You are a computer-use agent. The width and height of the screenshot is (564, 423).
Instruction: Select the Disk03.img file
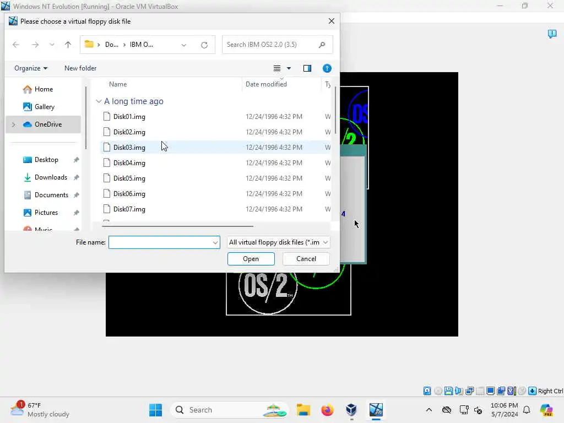[215, 148]
